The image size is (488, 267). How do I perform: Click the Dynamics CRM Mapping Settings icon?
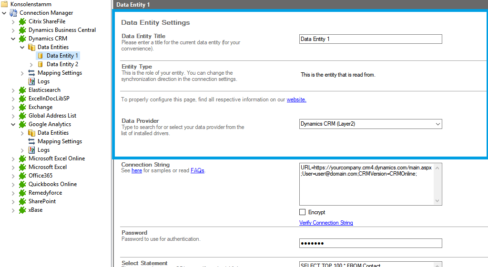(31, 73)
